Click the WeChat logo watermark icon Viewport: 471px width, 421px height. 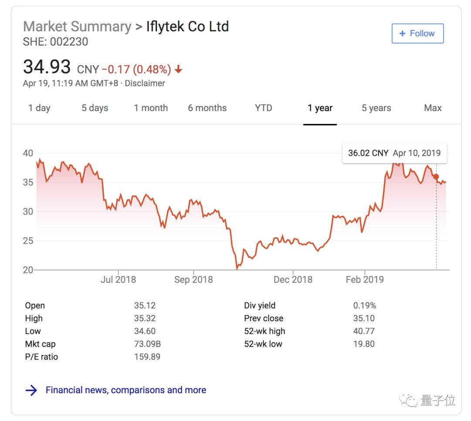[409, 400]
